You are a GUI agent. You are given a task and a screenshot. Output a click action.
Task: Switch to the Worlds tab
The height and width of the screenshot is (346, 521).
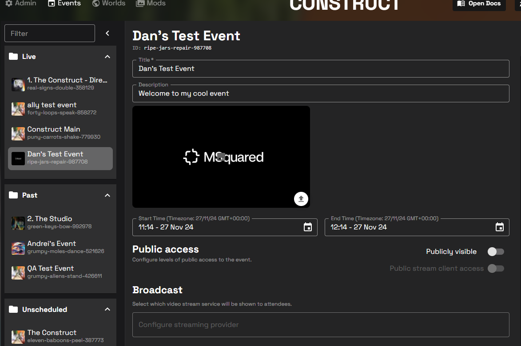point(109,4)
